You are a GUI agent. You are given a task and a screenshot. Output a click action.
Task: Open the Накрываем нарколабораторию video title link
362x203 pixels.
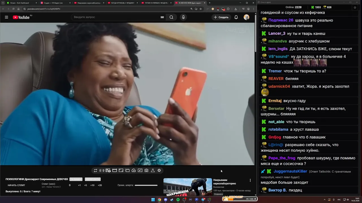click(x=225, y=182)
